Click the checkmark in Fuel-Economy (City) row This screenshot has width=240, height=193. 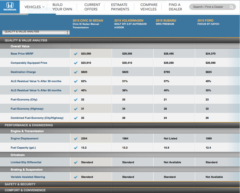click(x=76, y=99)
